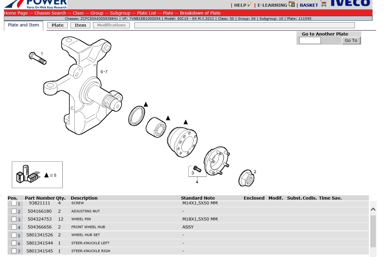This screenshot has height=257, width=385.
Task: Click the BASKET link
Action: pos(309,5)
